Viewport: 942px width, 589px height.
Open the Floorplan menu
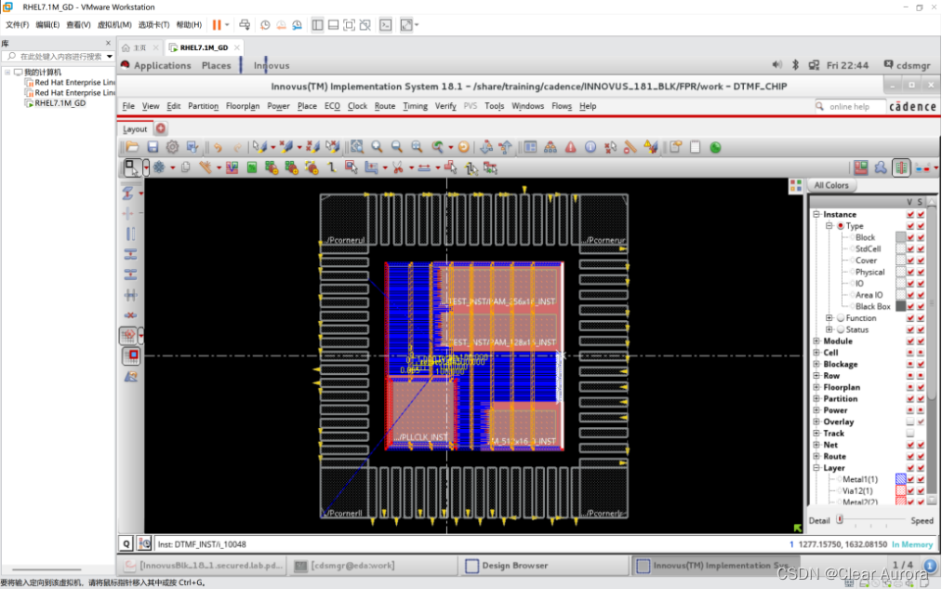[243, 106]
